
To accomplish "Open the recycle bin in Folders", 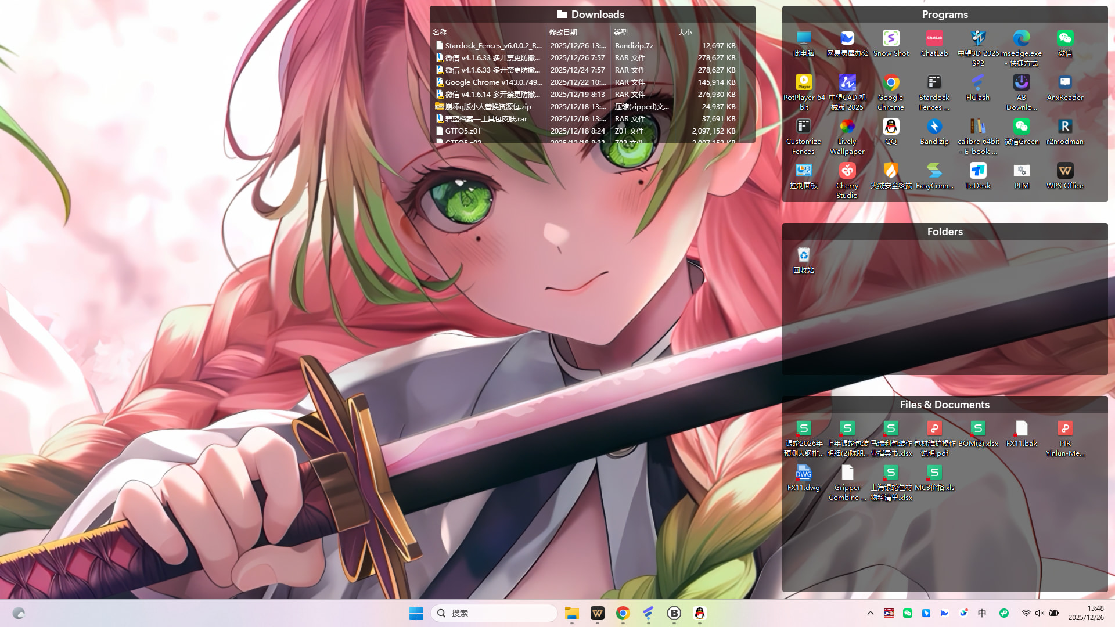I will [x=804, y=256].
